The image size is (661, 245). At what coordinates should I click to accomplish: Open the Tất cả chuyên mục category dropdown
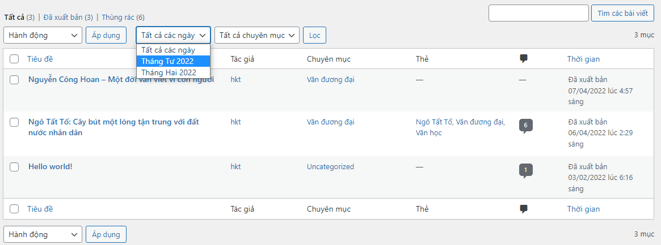[256, 35]
